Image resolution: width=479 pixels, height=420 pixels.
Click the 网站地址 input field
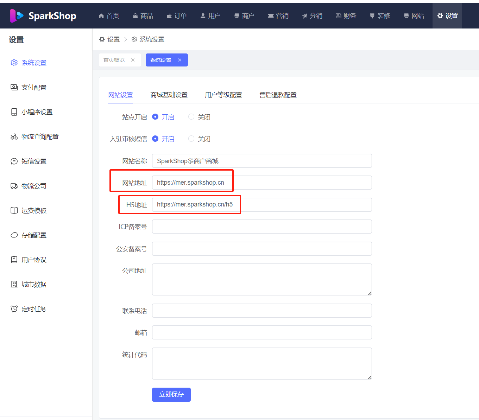point(262,183)
